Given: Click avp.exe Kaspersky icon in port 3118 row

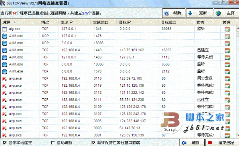Looking at the screenshot, I should 4,78.
